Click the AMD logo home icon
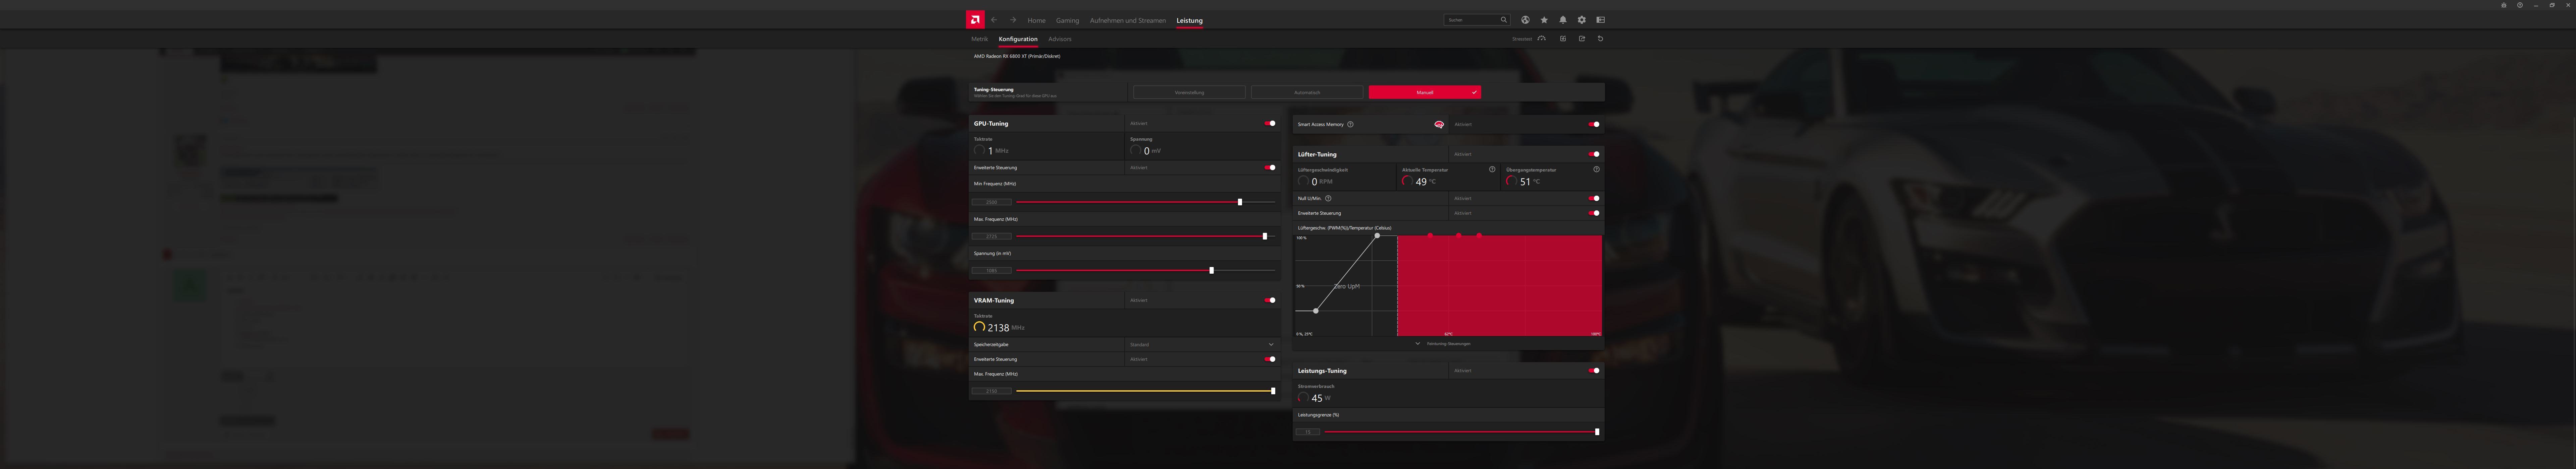 [x=975, y=20]
